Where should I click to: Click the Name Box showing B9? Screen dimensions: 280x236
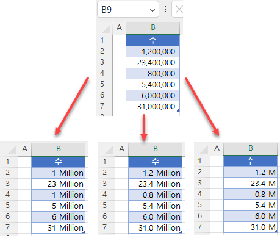click(128, 9)
